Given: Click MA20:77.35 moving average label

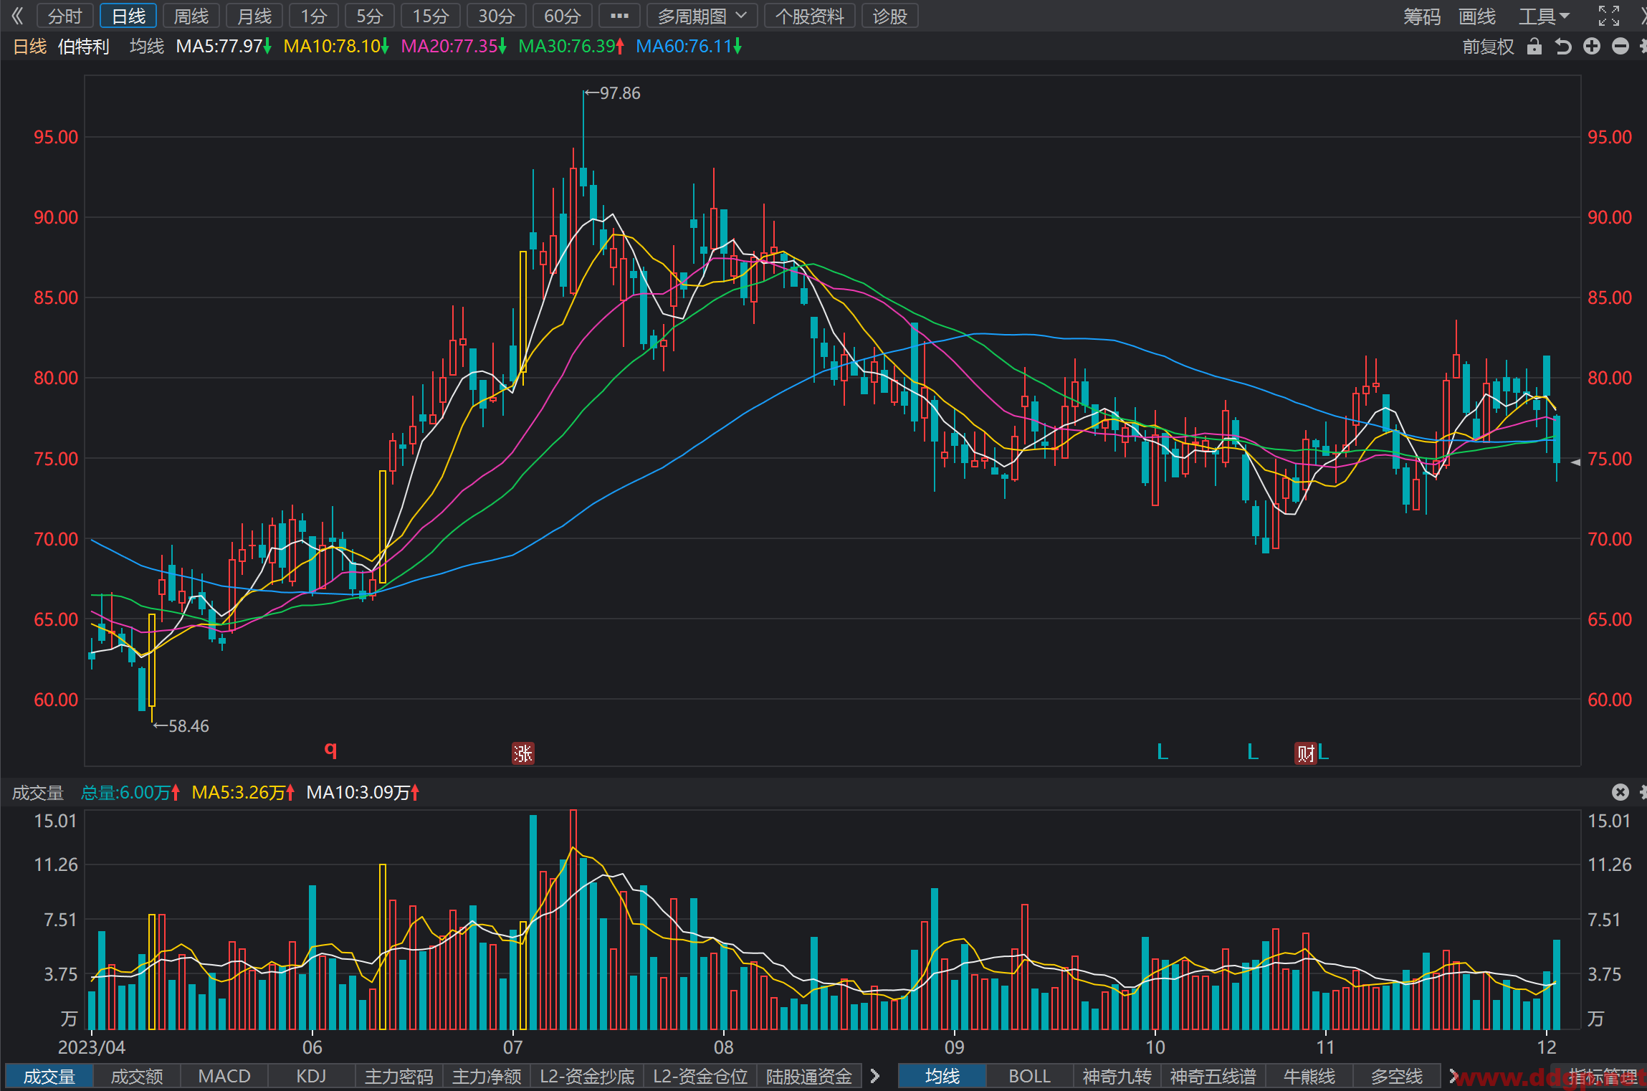Looking at the screenshot, I should click(454, 47).
